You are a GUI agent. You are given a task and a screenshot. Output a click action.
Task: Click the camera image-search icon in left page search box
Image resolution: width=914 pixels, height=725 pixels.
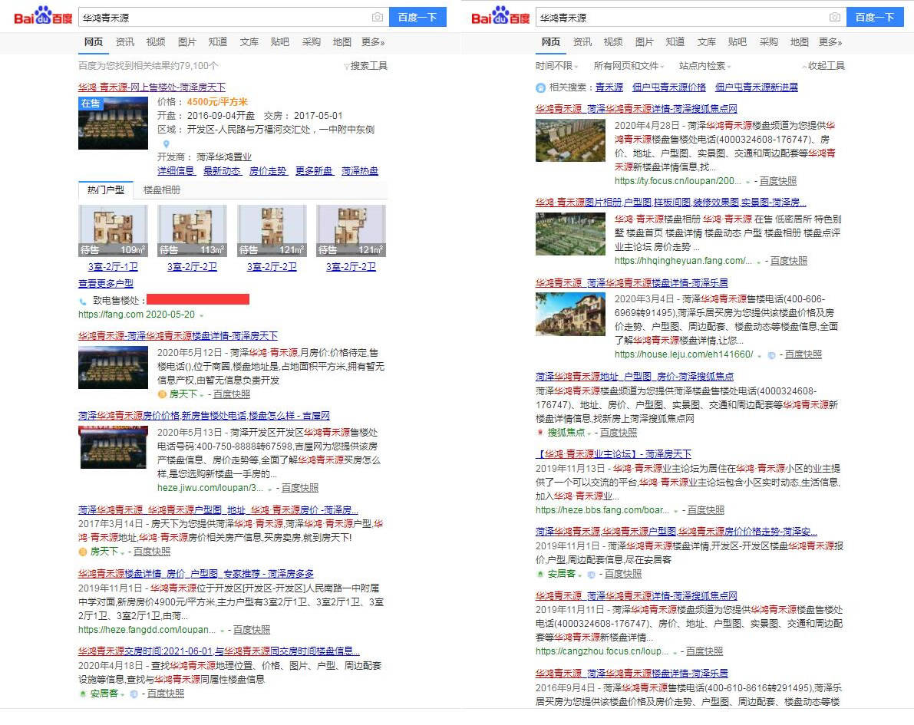[377, 18]
